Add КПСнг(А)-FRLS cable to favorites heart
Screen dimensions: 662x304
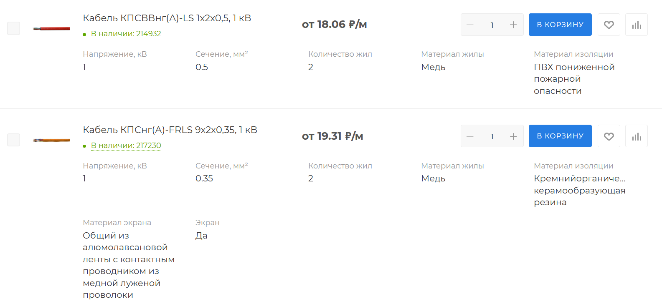[609, 136]
